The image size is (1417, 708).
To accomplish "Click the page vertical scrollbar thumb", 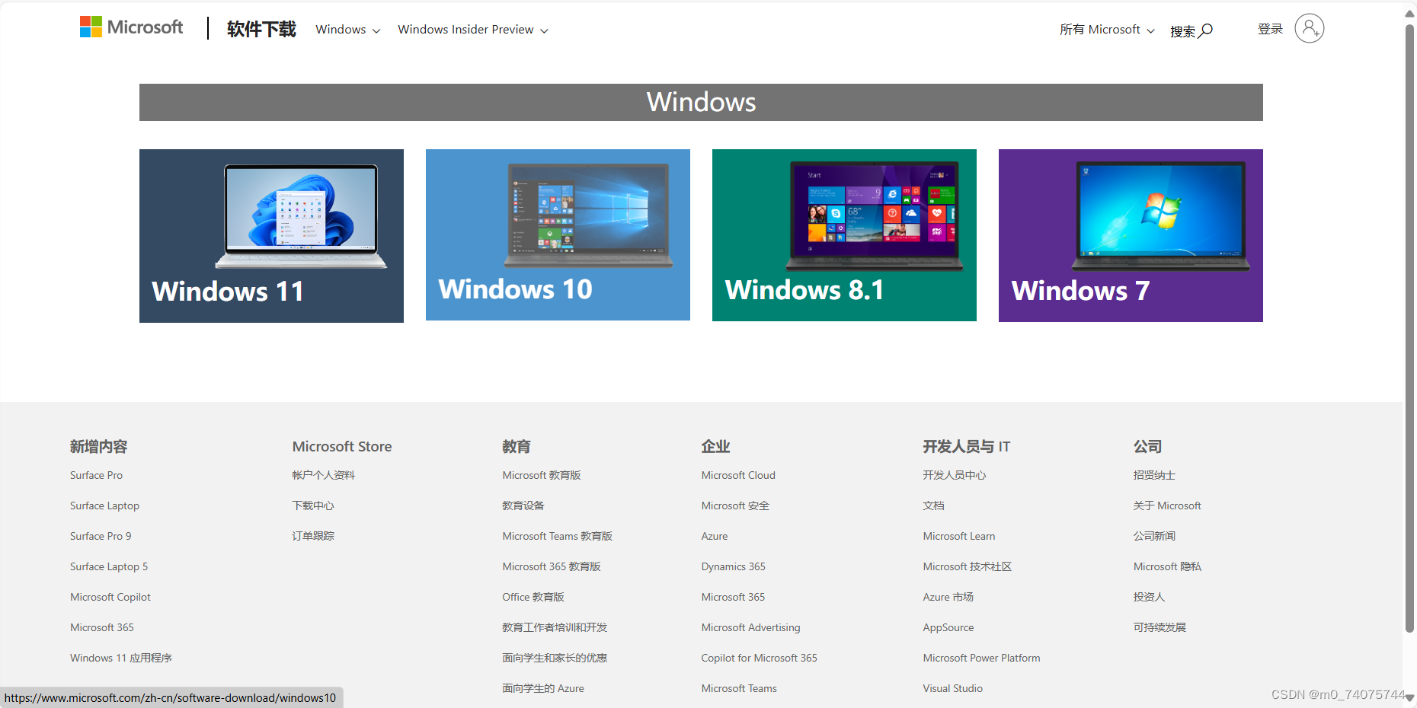I will 1409,327.
